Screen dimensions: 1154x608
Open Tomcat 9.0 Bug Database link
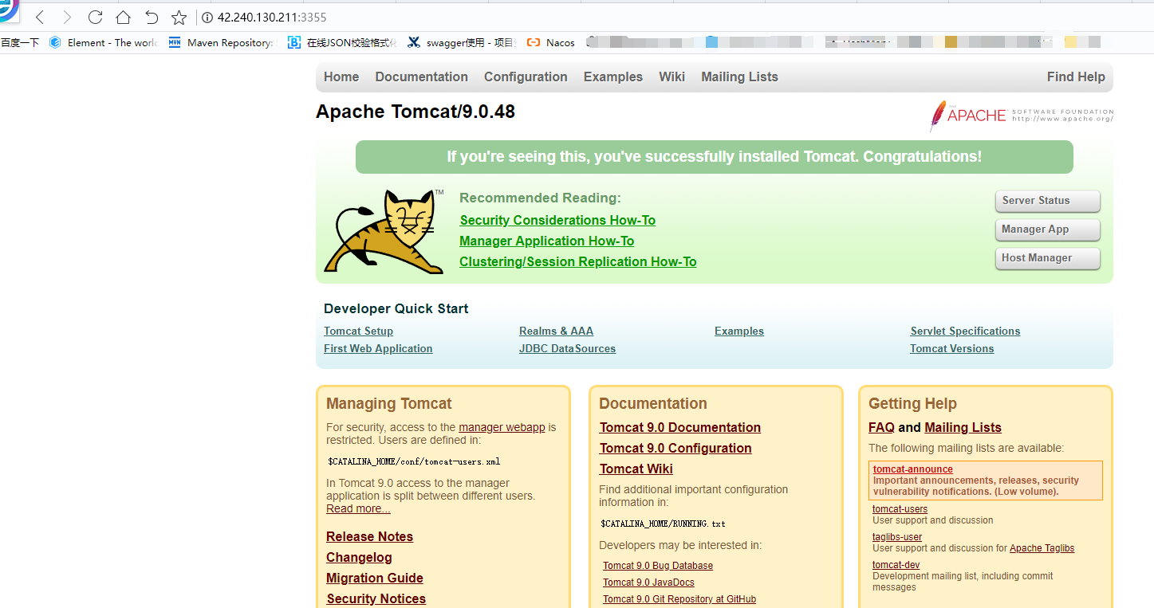click(658, 566)
